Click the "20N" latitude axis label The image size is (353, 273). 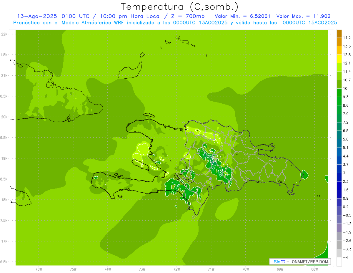tap(5, 117)
